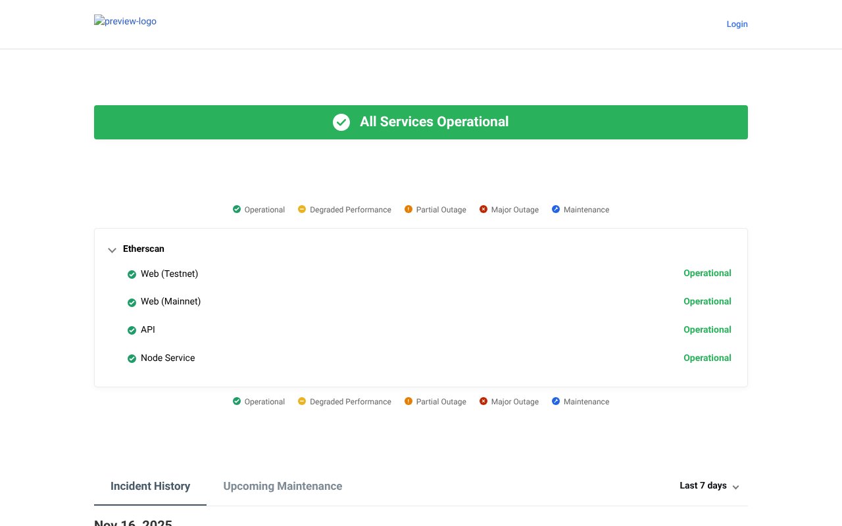Click the Major Outage icon in the bottom legend
This screenshot has height=526, width=842.
tap(483, 401)
